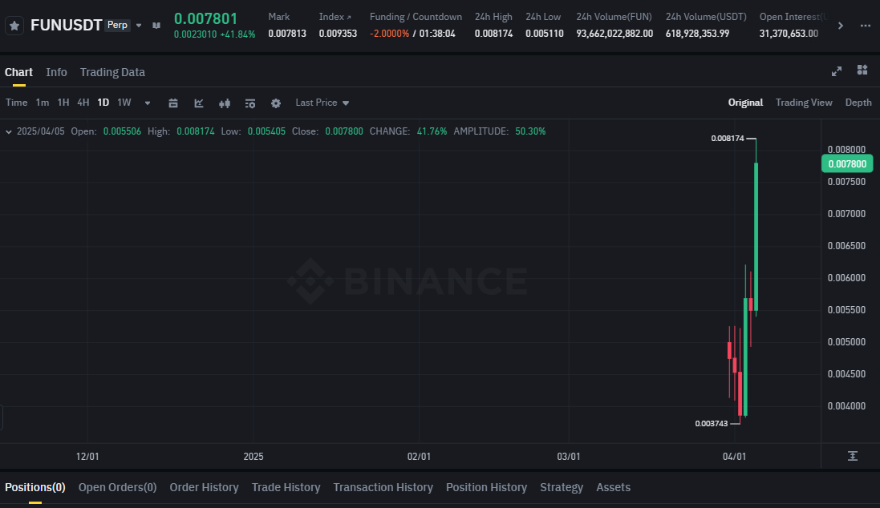This screenshot has width=880, height=508.
Task: Collapse the OHLC legend chevron
Action: (8, 131)
